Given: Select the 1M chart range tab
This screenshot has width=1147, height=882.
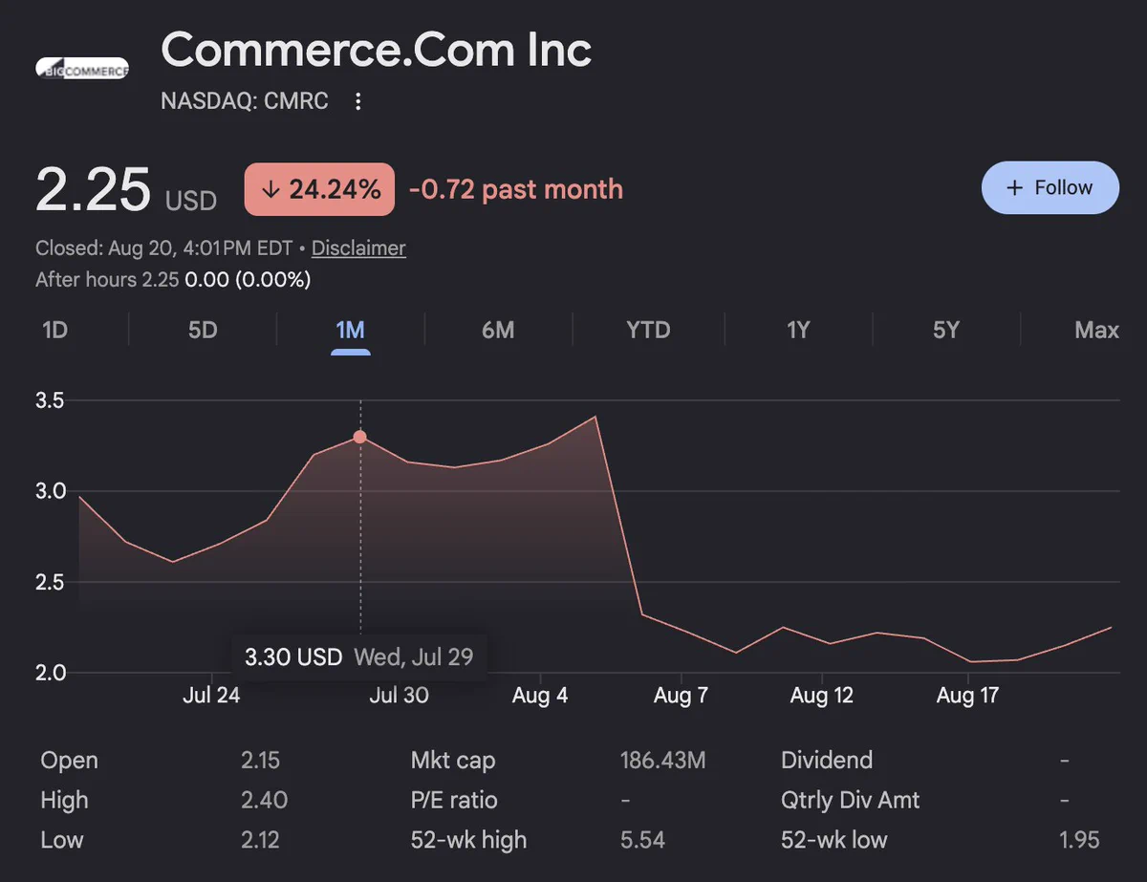Looking at the screenshot, I should pyautogui.click(x=350, y=331).
